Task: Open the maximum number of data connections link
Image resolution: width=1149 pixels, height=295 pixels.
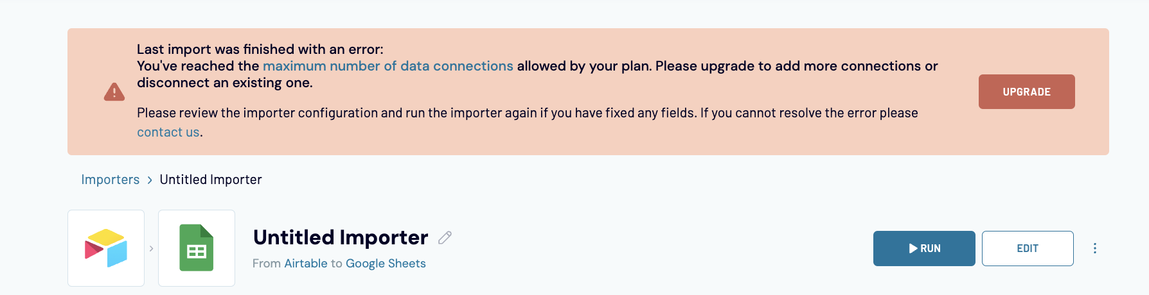Action: [x=387, y=66]
